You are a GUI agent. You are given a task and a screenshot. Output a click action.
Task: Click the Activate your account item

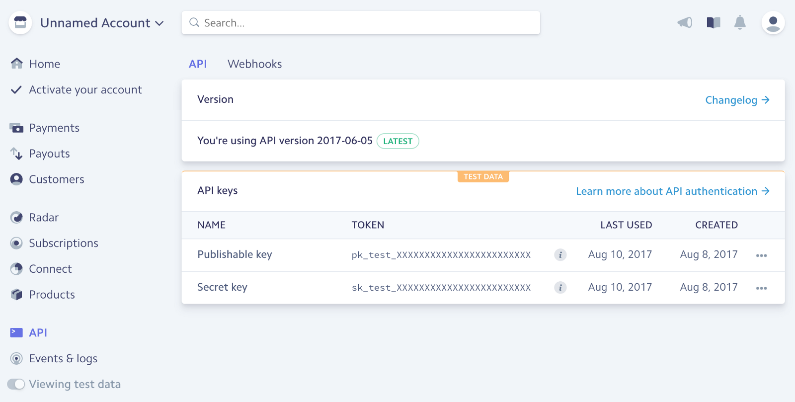click(x=85, y=90)
